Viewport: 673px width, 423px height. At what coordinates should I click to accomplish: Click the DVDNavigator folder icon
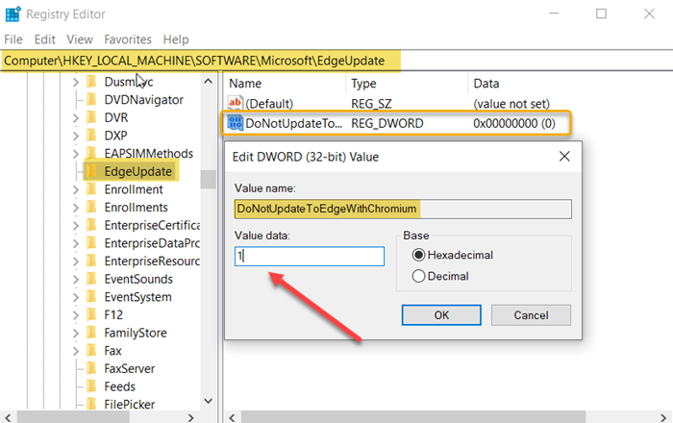click(x=91, y=100)
